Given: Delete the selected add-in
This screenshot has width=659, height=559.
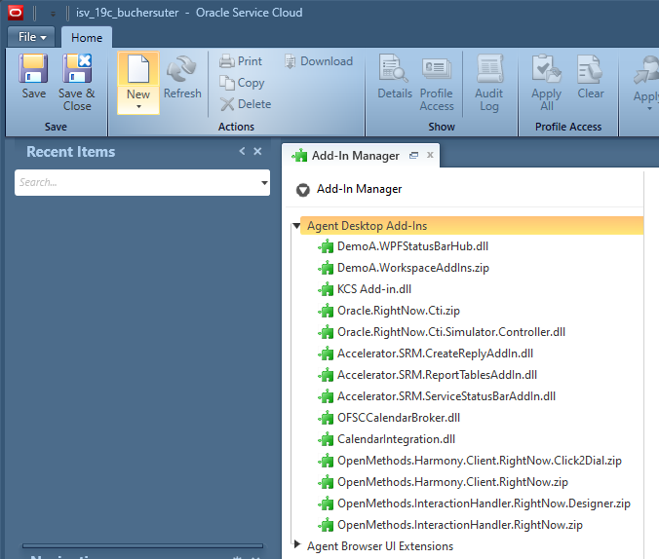Looking at the screenshot, I should (246, 104).
